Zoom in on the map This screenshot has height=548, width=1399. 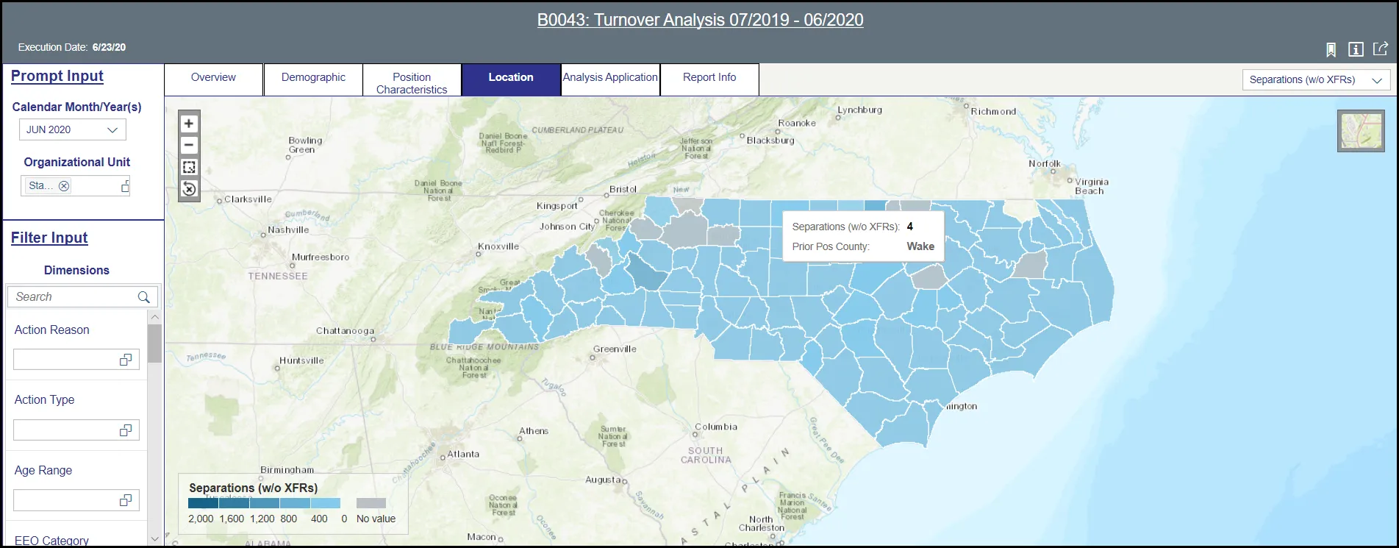tap(189, 124)
